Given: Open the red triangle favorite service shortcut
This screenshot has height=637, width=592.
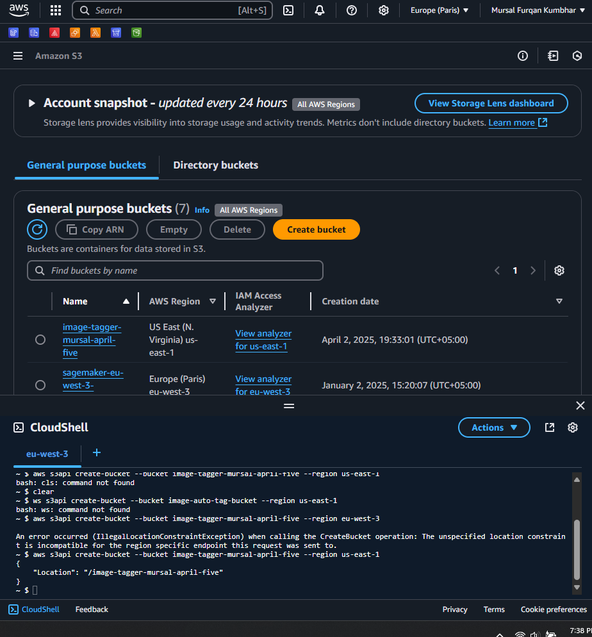Looking at the screenshot, I should tap(54, 33).
